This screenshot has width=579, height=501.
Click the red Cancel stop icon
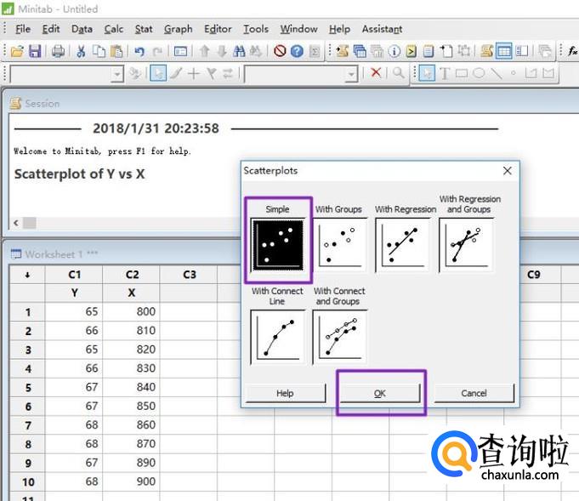(280, 51)
